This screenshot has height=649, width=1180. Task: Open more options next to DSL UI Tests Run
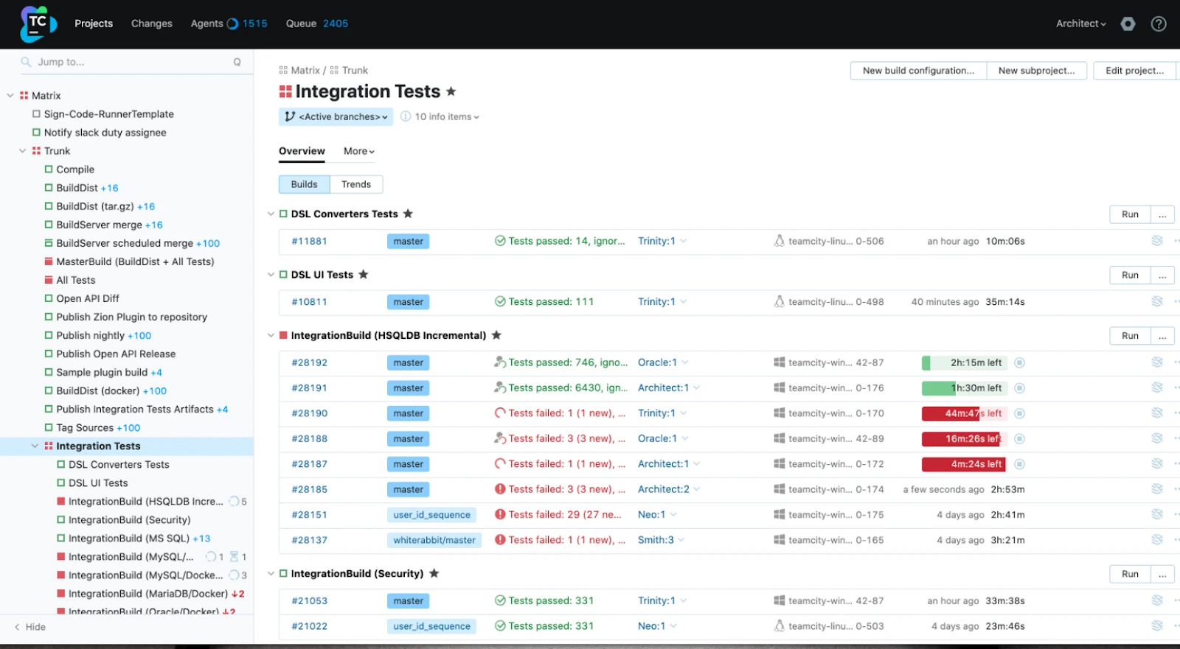tap(1162, 275)
